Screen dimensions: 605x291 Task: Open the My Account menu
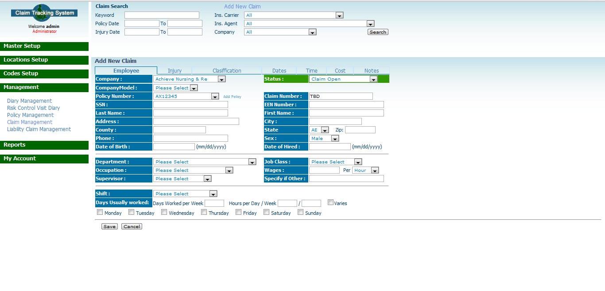(x=44, y=159)
